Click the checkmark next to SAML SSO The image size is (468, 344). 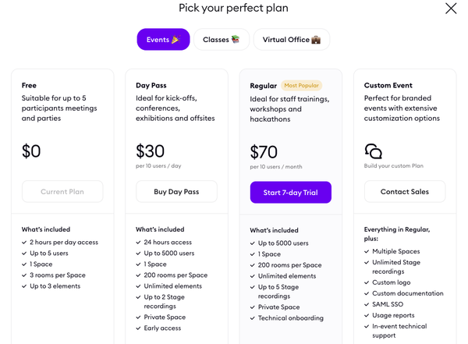tap(367, 304)
